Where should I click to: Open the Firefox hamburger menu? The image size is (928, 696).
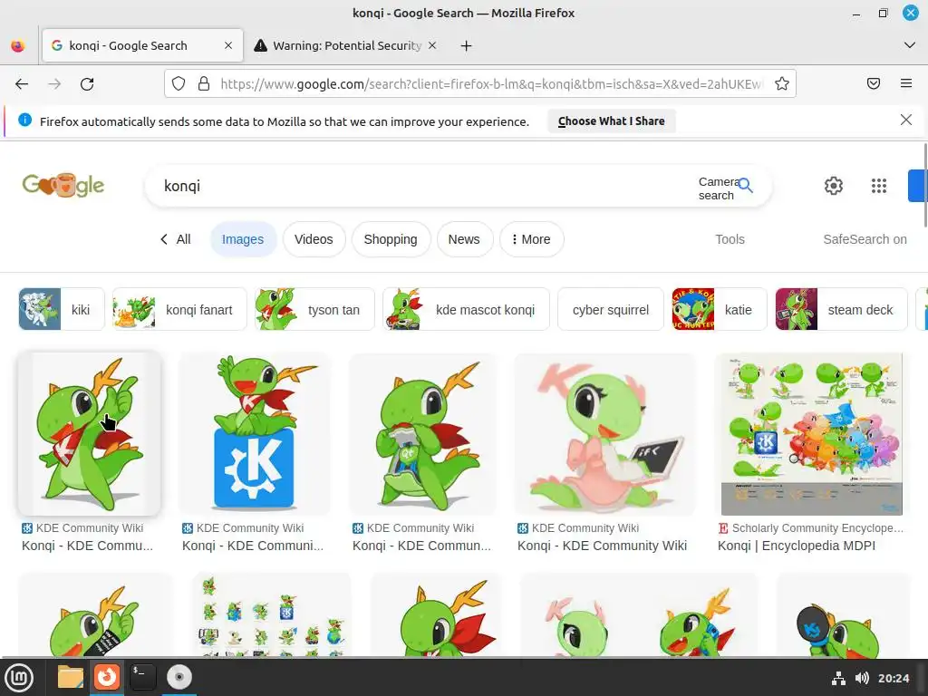click(x=906, y=84)
